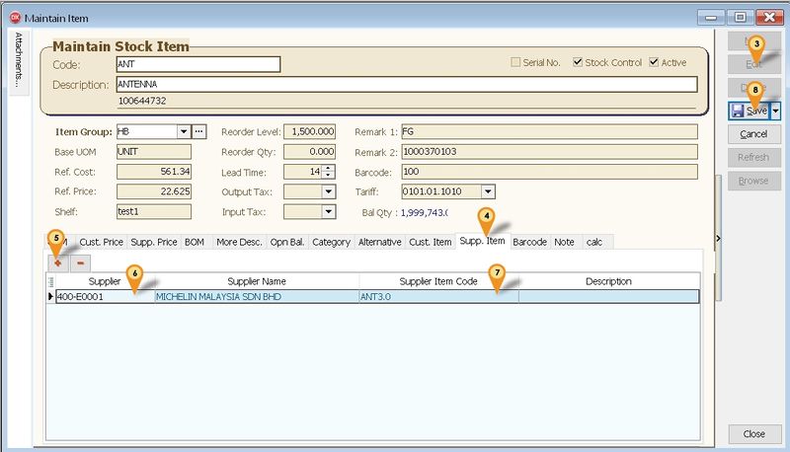790x452 pixels.
Task: Open the Attachments side tab
Action: tap(19, 56)
